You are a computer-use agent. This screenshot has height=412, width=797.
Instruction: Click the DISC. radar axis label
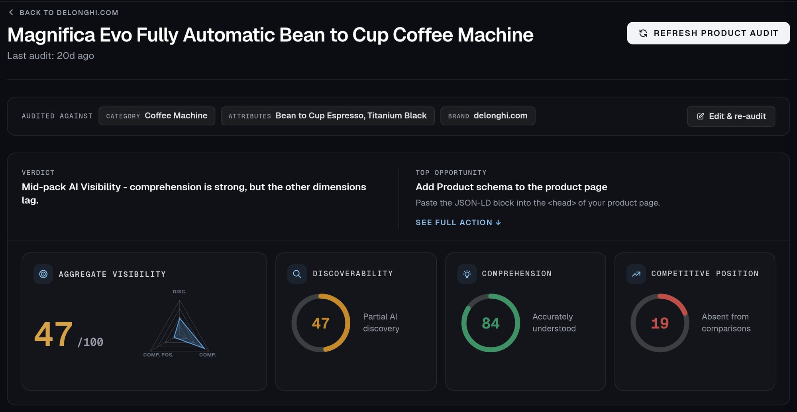(180, 292)
